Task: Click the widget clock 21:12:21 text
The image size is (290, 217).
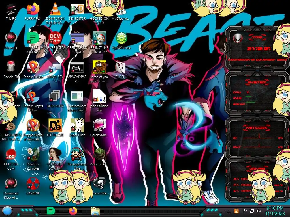Action: click(259, 49)
